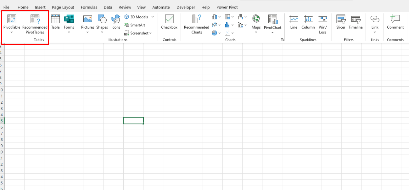
Task: Click the Maps globe icon
Action: [256, 19]
